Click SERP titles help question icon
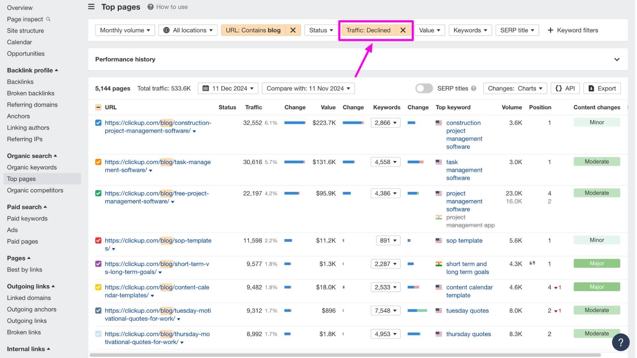Viewport: 637px width, 358px height. (x=474, y=88)
